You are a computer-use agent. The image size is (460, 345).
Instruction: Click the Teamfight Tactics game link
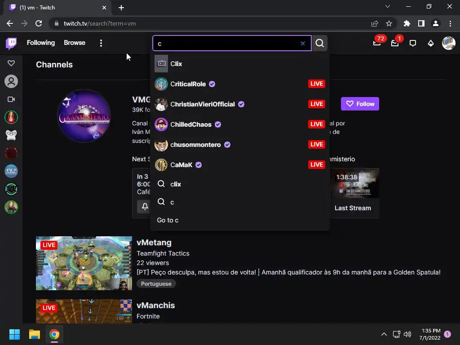tap(163, 253)
